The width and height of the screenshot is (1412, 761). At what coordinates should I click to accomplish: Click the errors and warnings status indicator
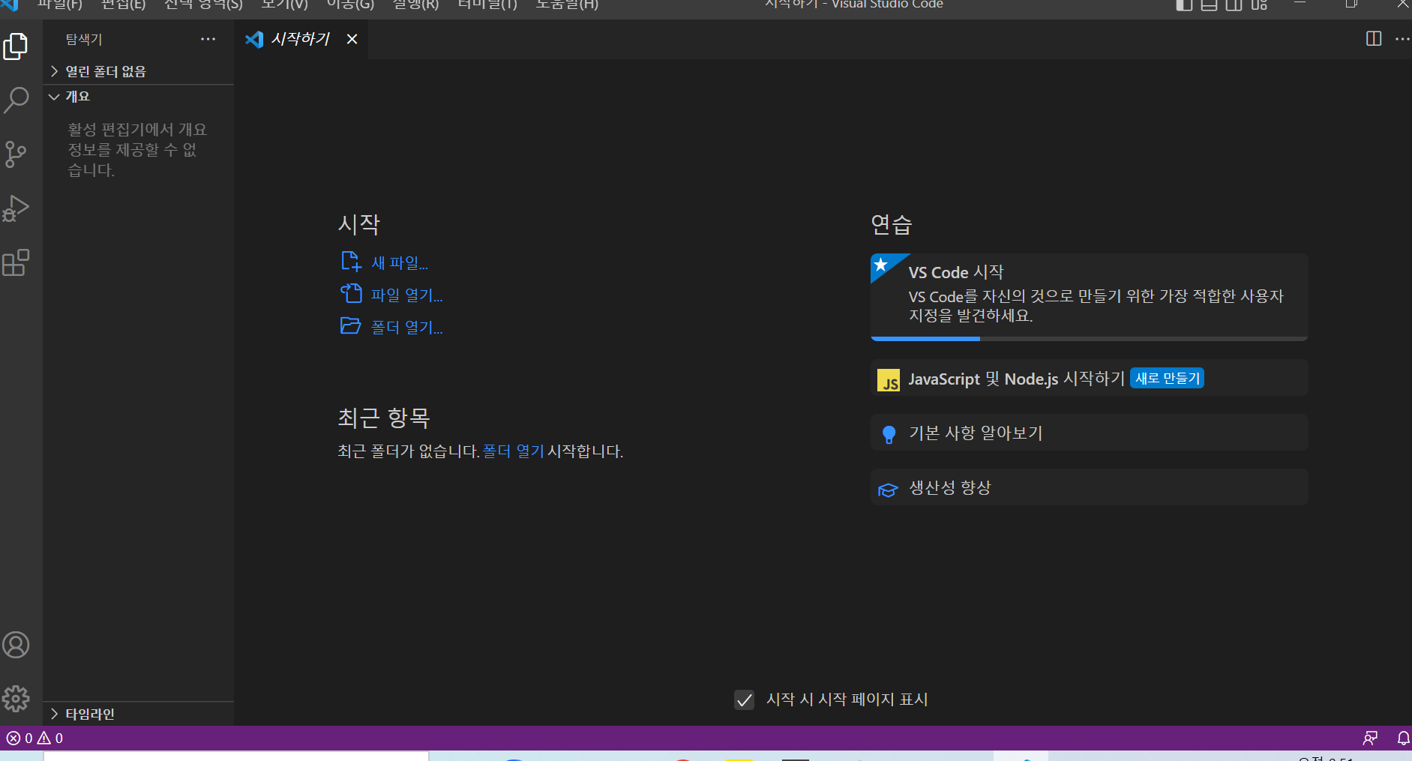pos(34,739)
